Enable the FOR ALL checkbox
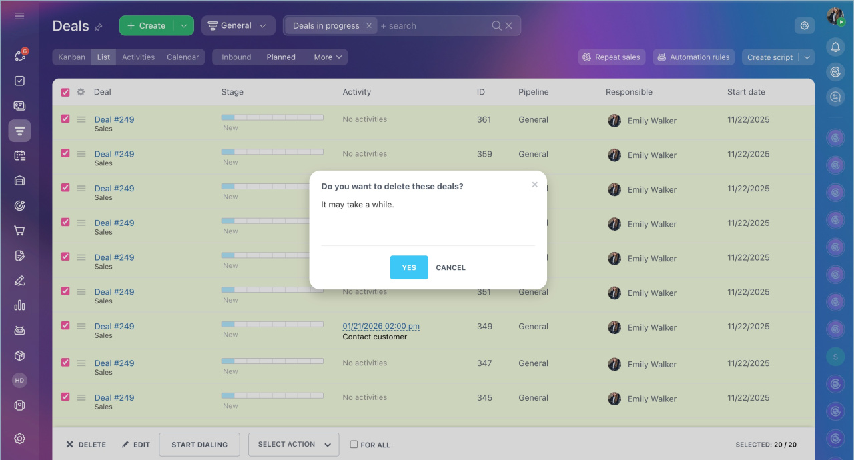854x460 pixels. (x=354, y=445)
